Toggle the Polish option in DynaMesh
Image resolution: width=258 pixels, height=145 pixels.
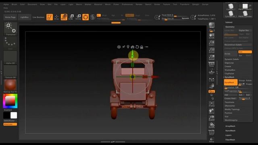tap(249, 81)
